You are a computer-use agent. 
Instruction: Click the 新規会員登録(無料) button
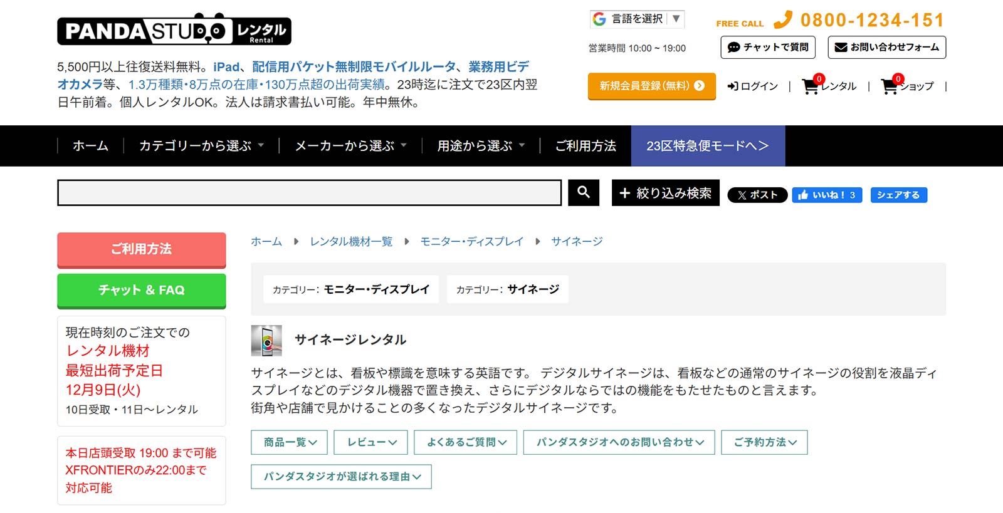651,86
